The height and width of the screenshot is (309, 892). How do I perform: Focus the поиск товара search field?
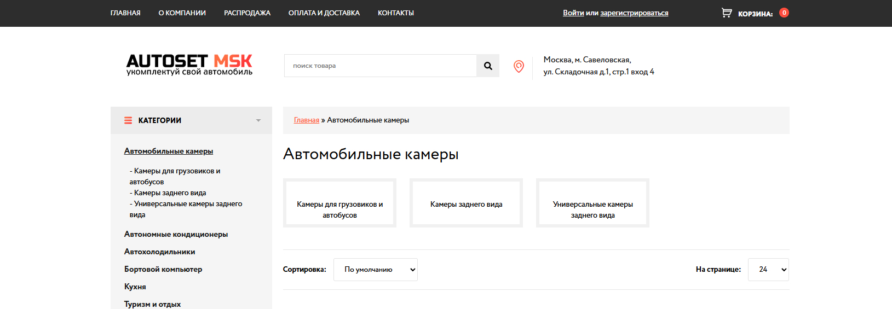click(381, 66)
